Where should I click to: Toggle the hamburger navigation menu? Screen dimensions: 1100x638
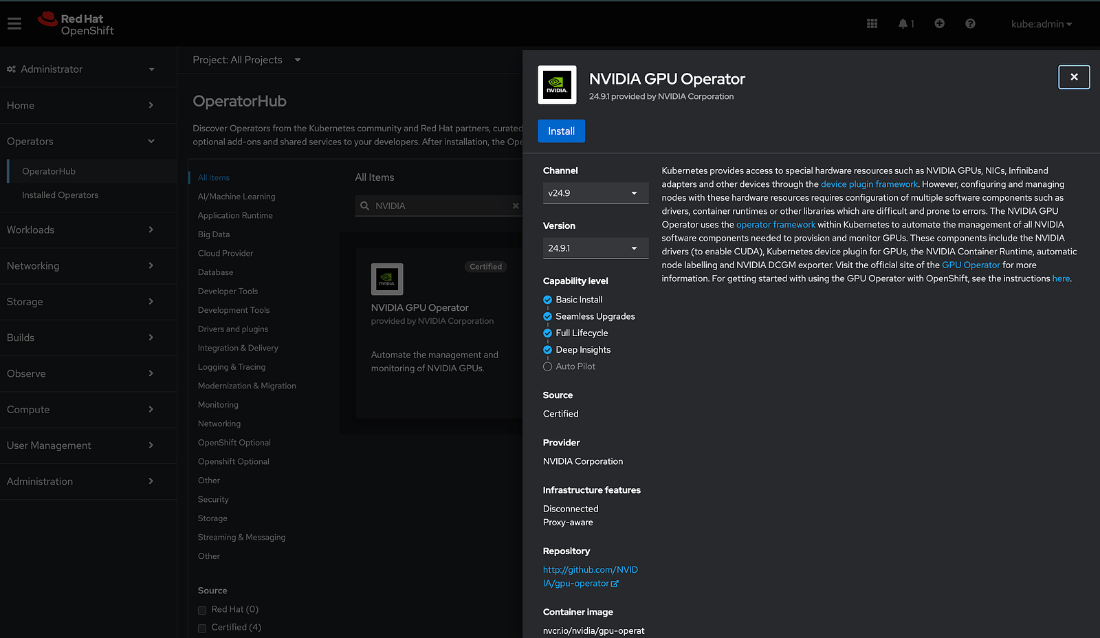point(14,24)
